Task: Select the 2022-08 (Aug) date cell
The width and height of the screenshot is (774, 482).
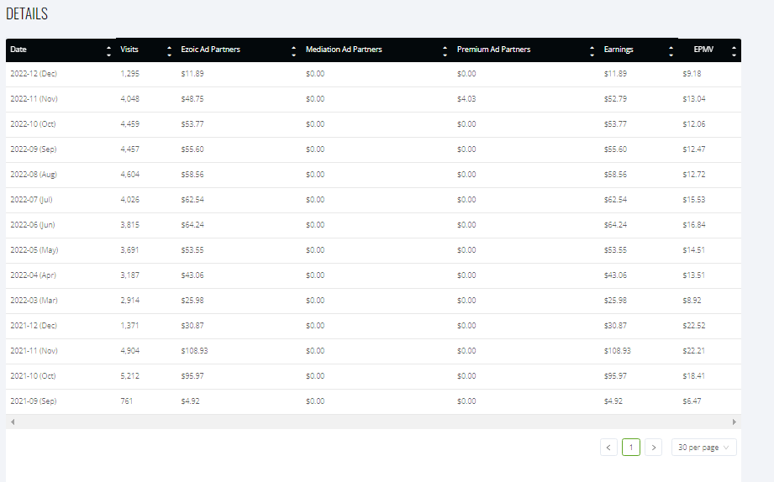Action: coord(34,174)
